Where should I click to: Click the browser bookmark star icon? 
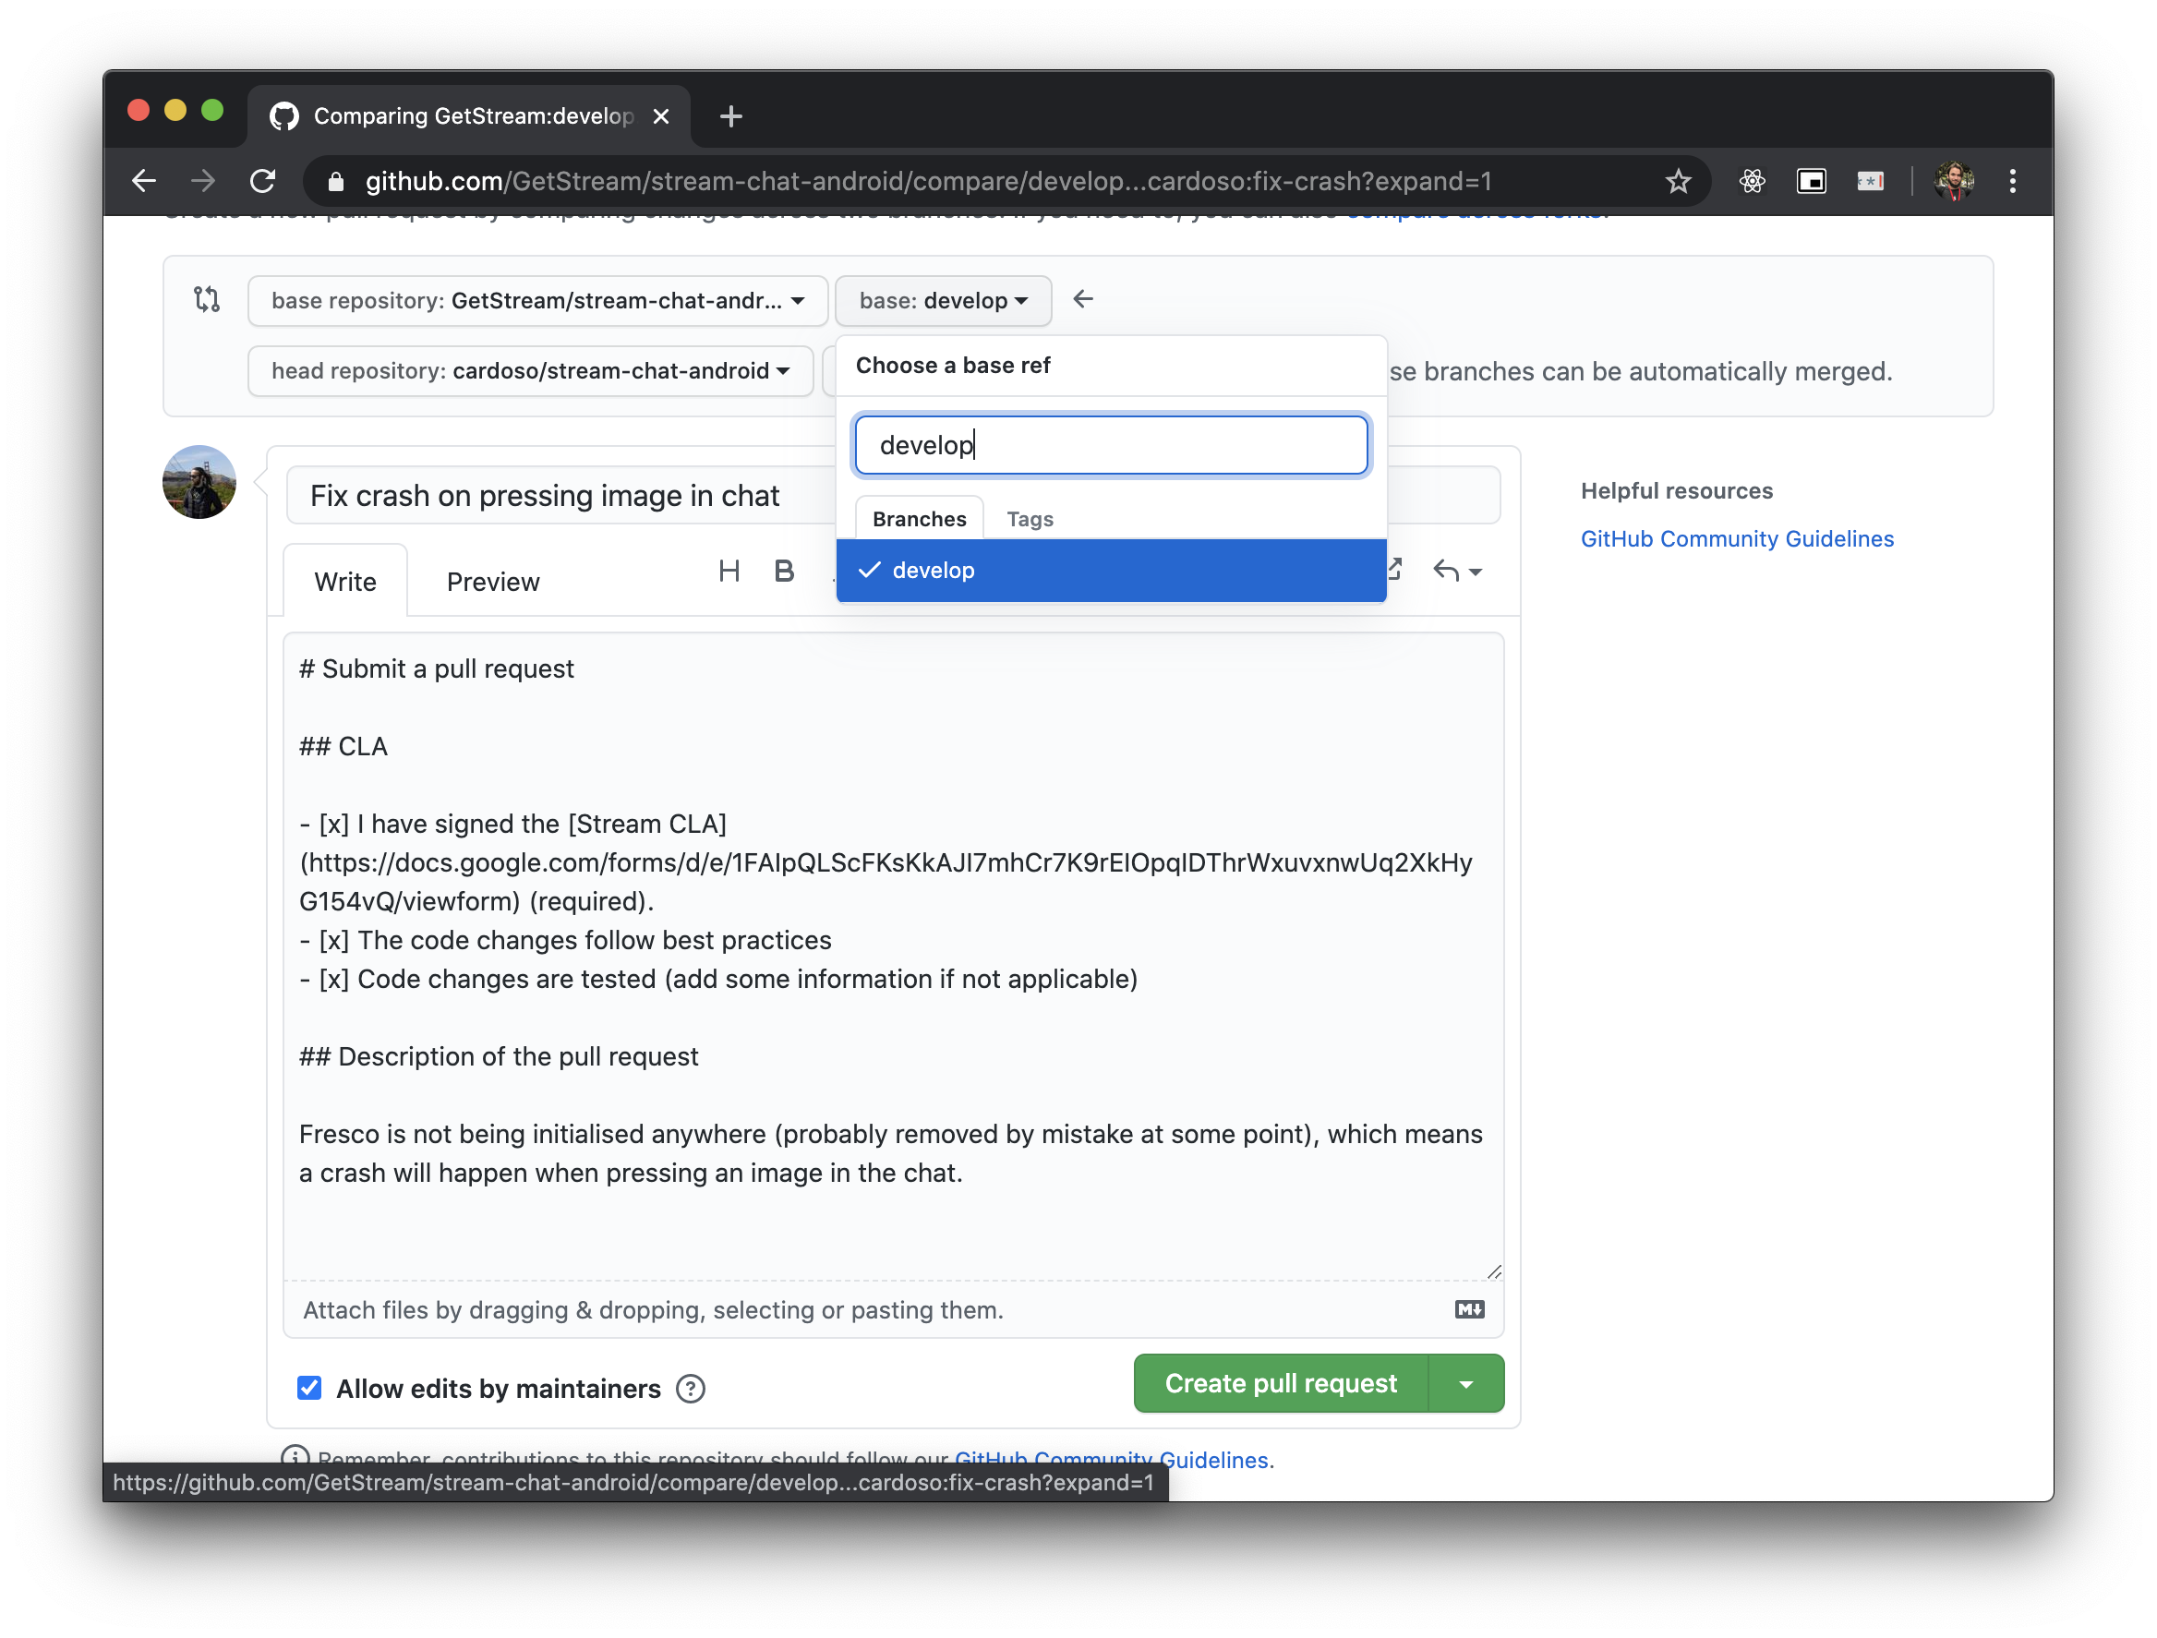pos(1681,181)
